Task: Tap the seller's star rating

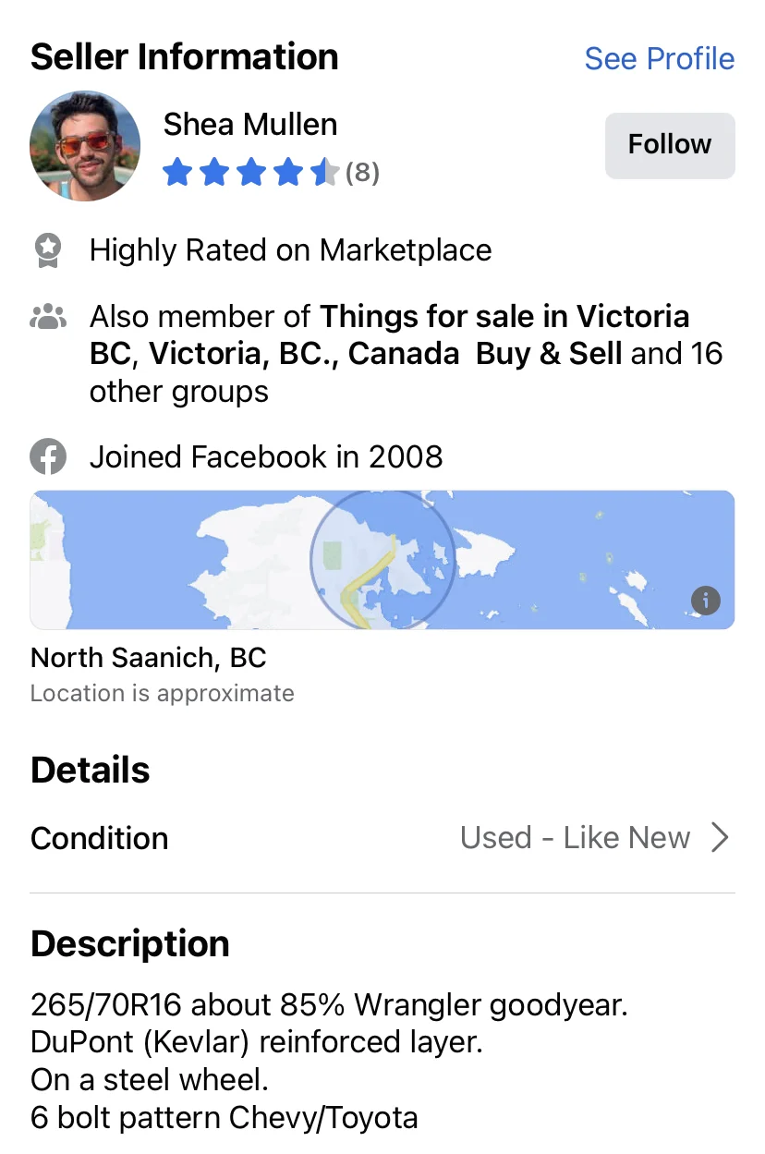Action: (x=250, y=173)
